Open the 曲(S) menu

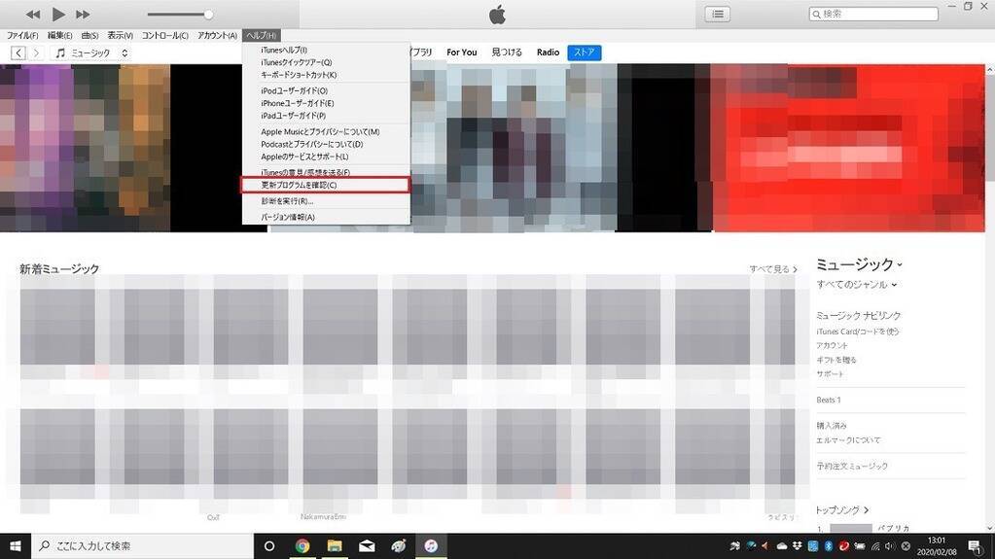(x=89, y=36)
